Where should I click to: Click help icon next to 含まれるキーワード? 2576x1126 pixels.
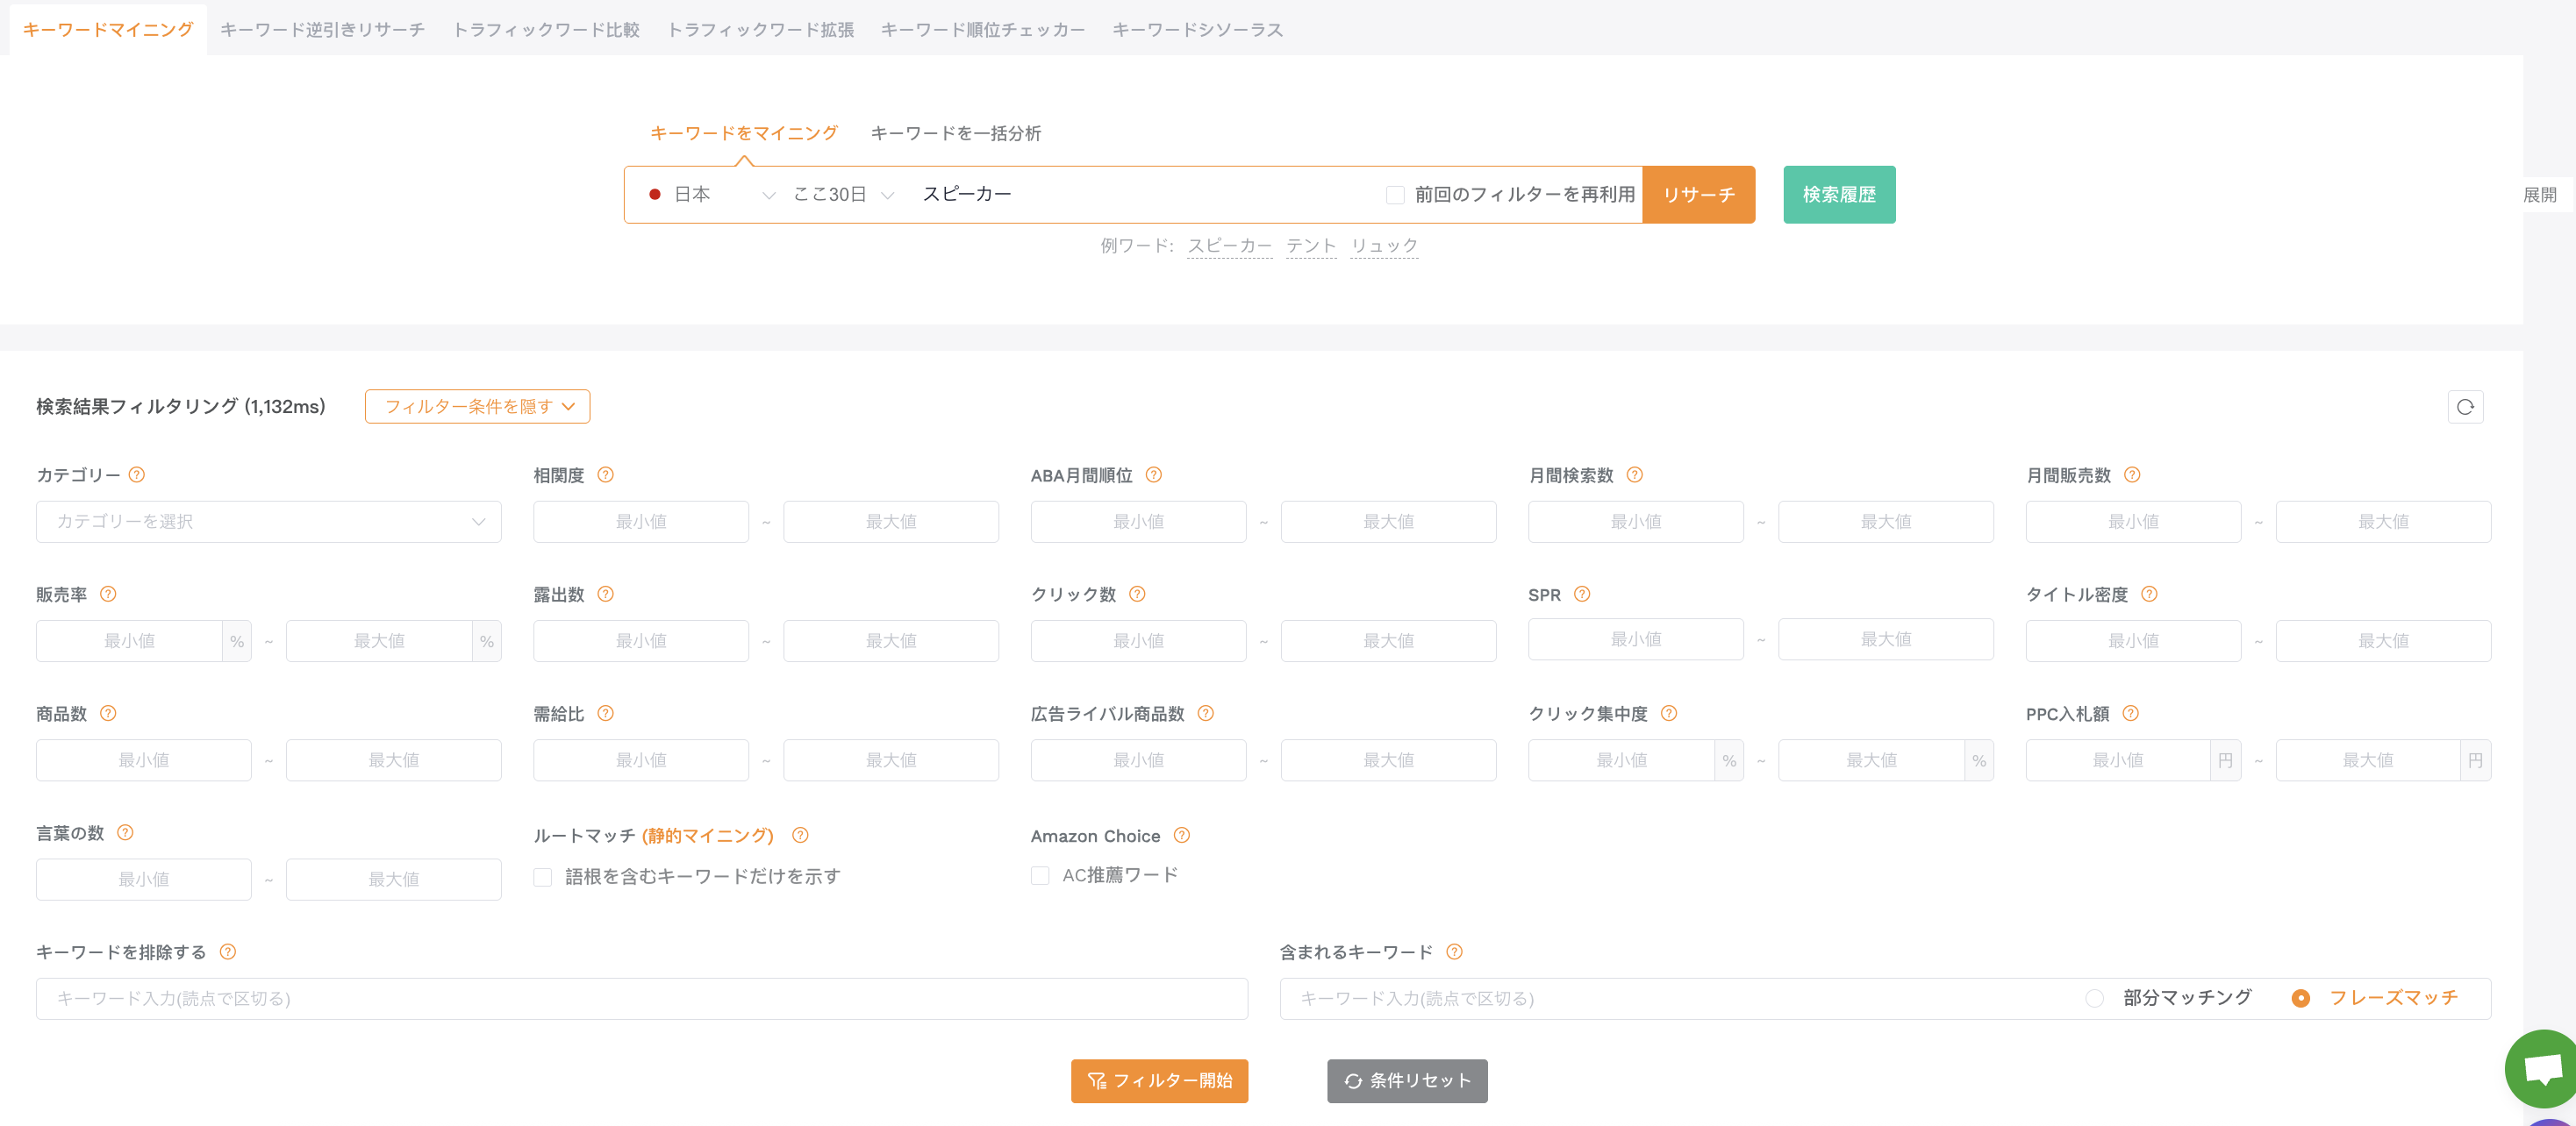(x=1454, y=951)
